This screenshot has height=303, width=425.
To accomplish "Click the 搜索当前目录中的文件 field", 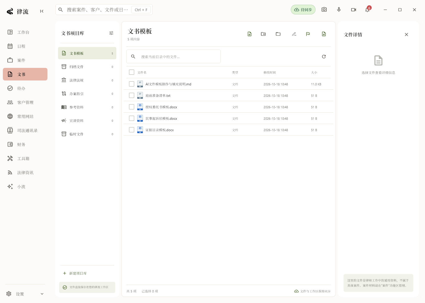I will tap(173, 56).
